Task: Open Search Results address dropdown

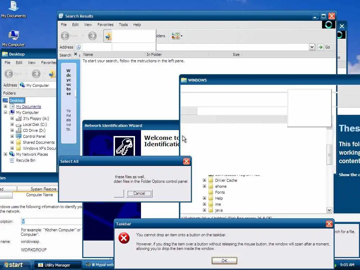Action: pos(312,47)
